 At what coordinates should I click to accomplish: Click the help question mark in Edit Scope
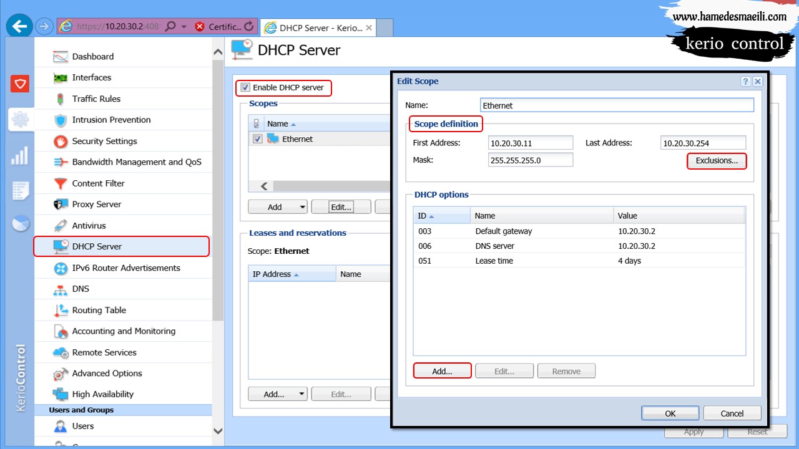pos(745,82)
